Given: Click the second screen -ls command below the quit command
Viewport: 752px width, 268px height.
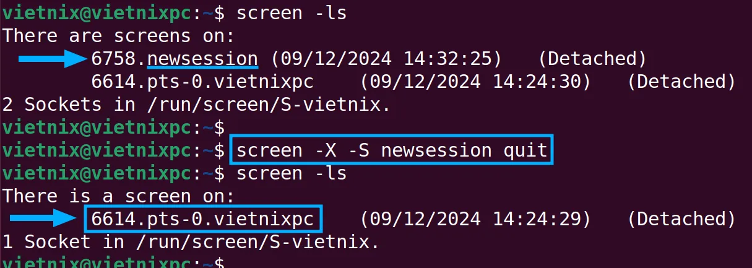Looking at the screenshot, I should click(x=292, y=173).
